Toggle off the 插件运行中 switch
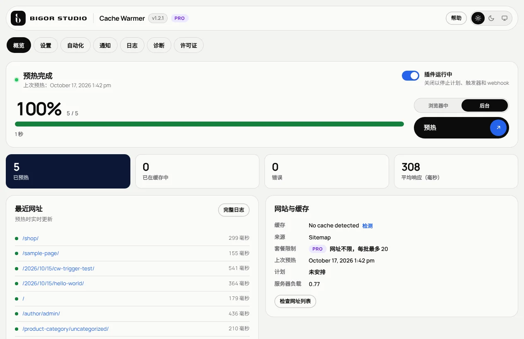Image resolution: width=524 pixels, height=339 pixels. click(411, 76)
